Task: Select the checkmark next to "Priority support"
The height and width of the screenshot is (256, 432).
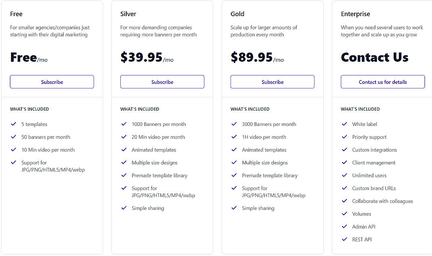Action: coord(344,137)
